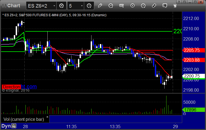Click the window options icon beside help
The height and width of the screenshot is (130, 206).
point(184,2)
